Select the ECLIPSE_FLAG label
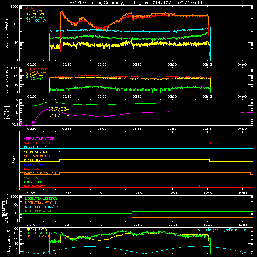 click(x=35, y=165)
